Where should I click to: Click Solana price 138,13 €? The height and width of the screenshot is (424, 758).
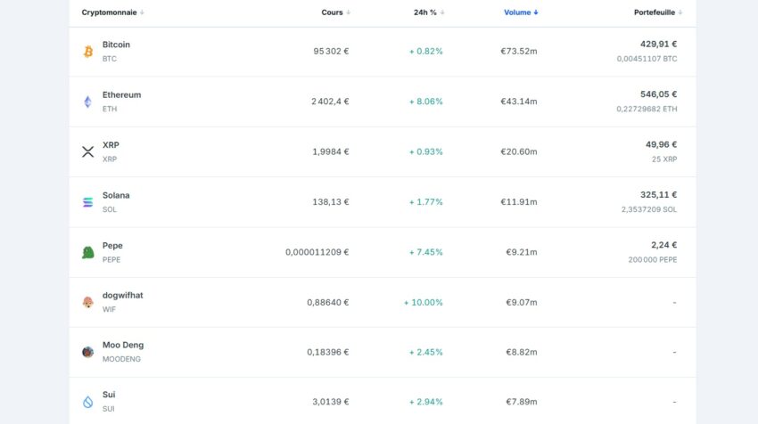coord(331,202)
